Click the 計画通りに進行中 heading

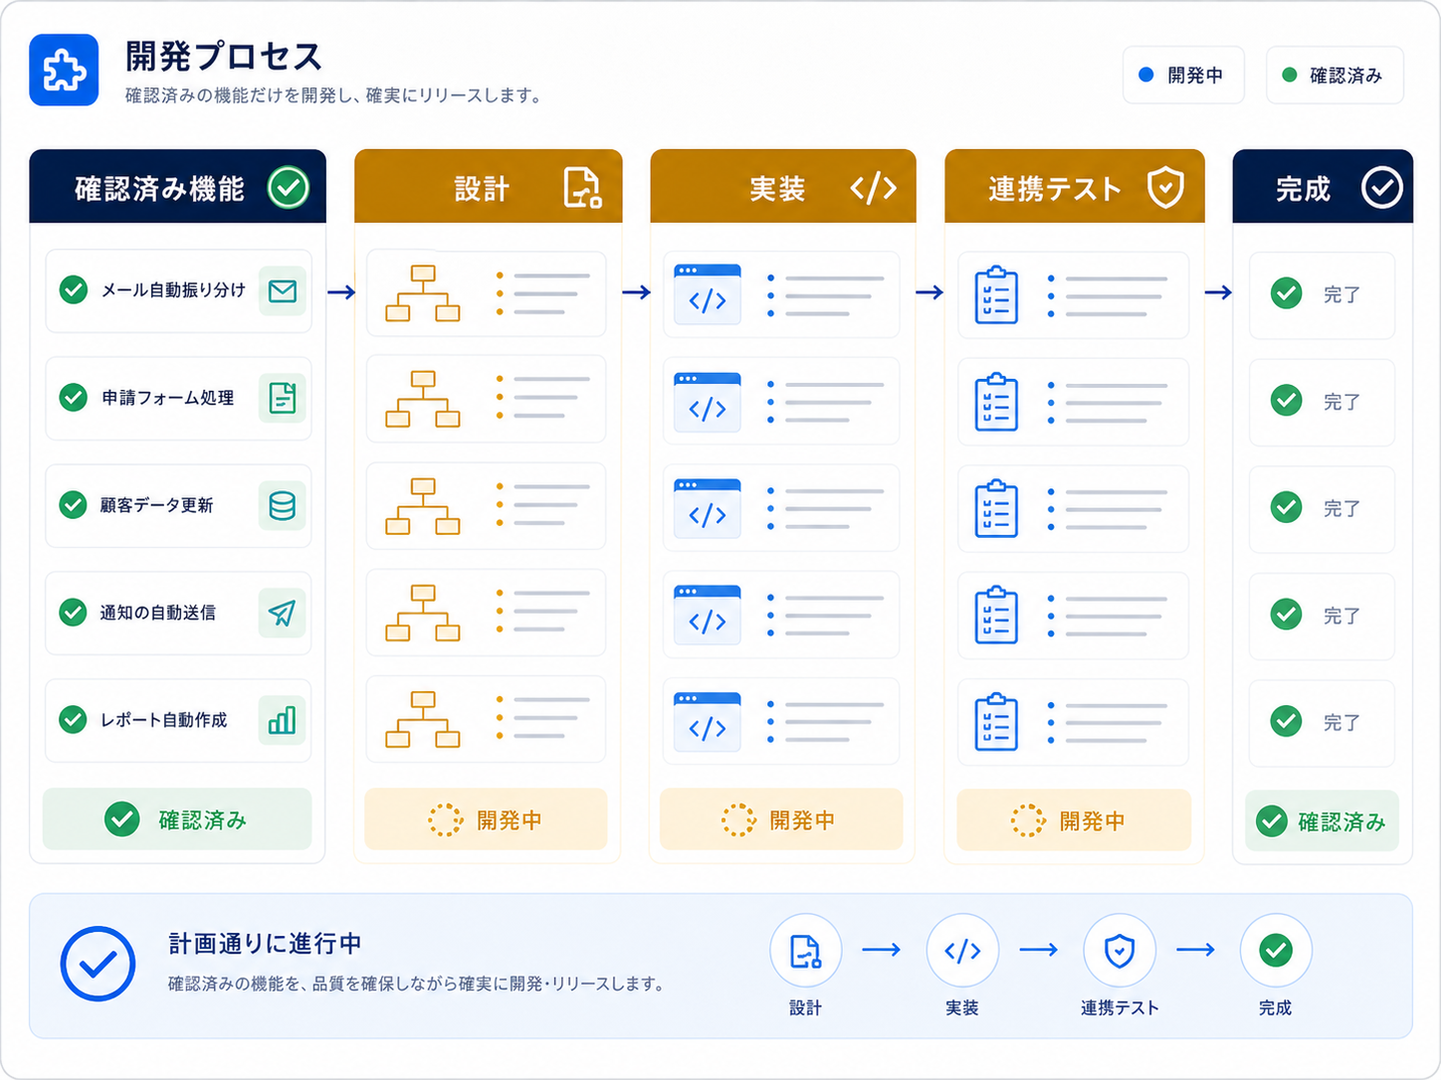click(265, 944)
